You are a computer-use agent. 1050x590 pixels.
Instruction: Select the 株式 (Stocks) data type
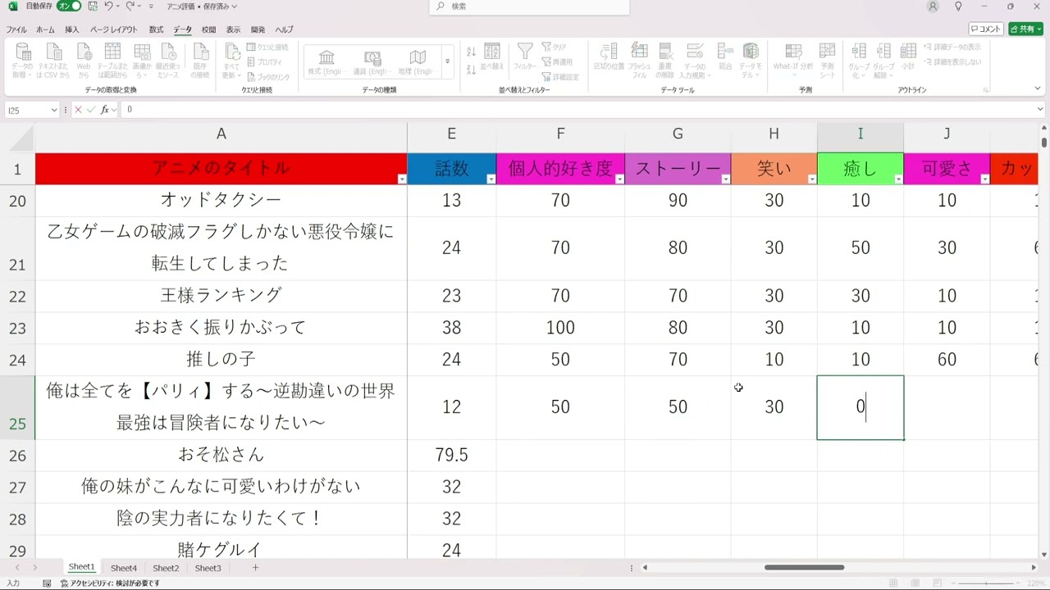(x=325, y=59)
